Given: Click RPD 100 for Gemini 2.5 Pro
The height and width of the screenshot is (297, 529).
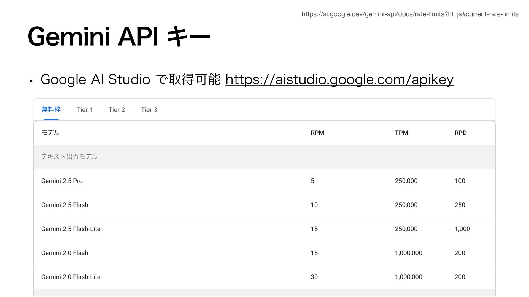Looking at the screenshot, I should coord(460,181).
